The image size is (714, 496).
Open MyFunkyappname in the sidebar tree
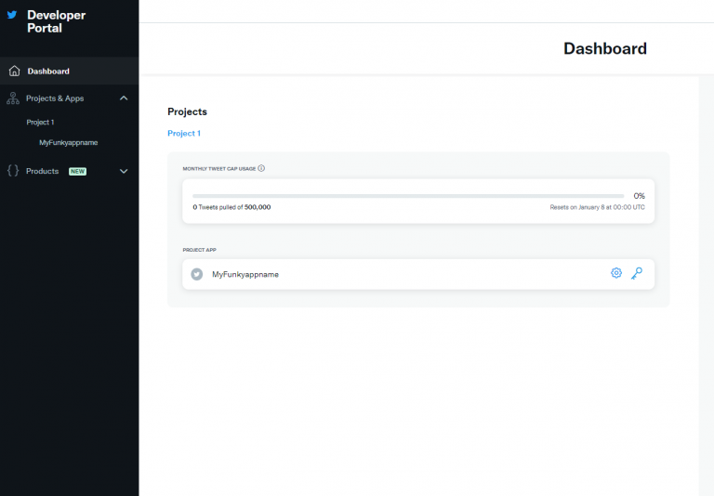68,143
